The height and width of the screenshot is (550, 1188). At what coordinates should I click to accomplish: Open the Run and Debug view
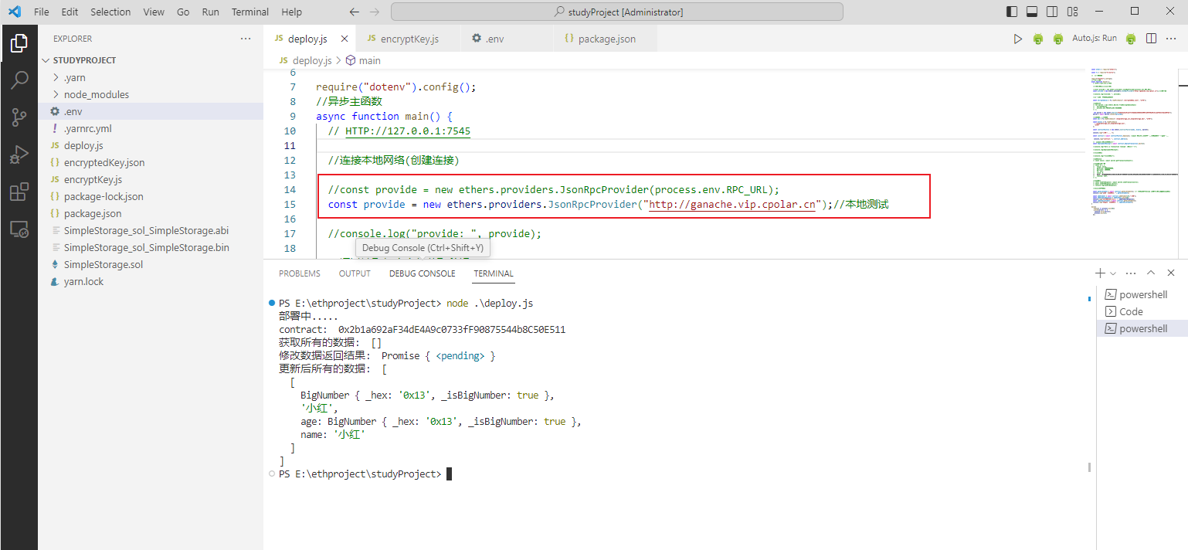point(19,154)
